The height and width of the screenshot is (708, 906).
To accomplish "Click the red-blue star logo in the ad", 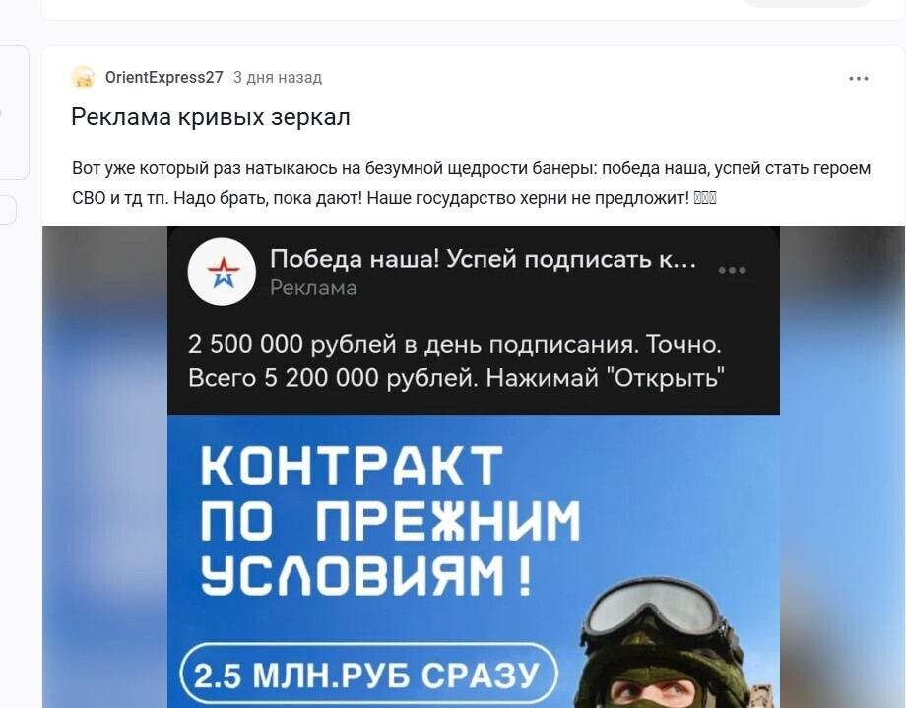I will [x=222, y=272].
